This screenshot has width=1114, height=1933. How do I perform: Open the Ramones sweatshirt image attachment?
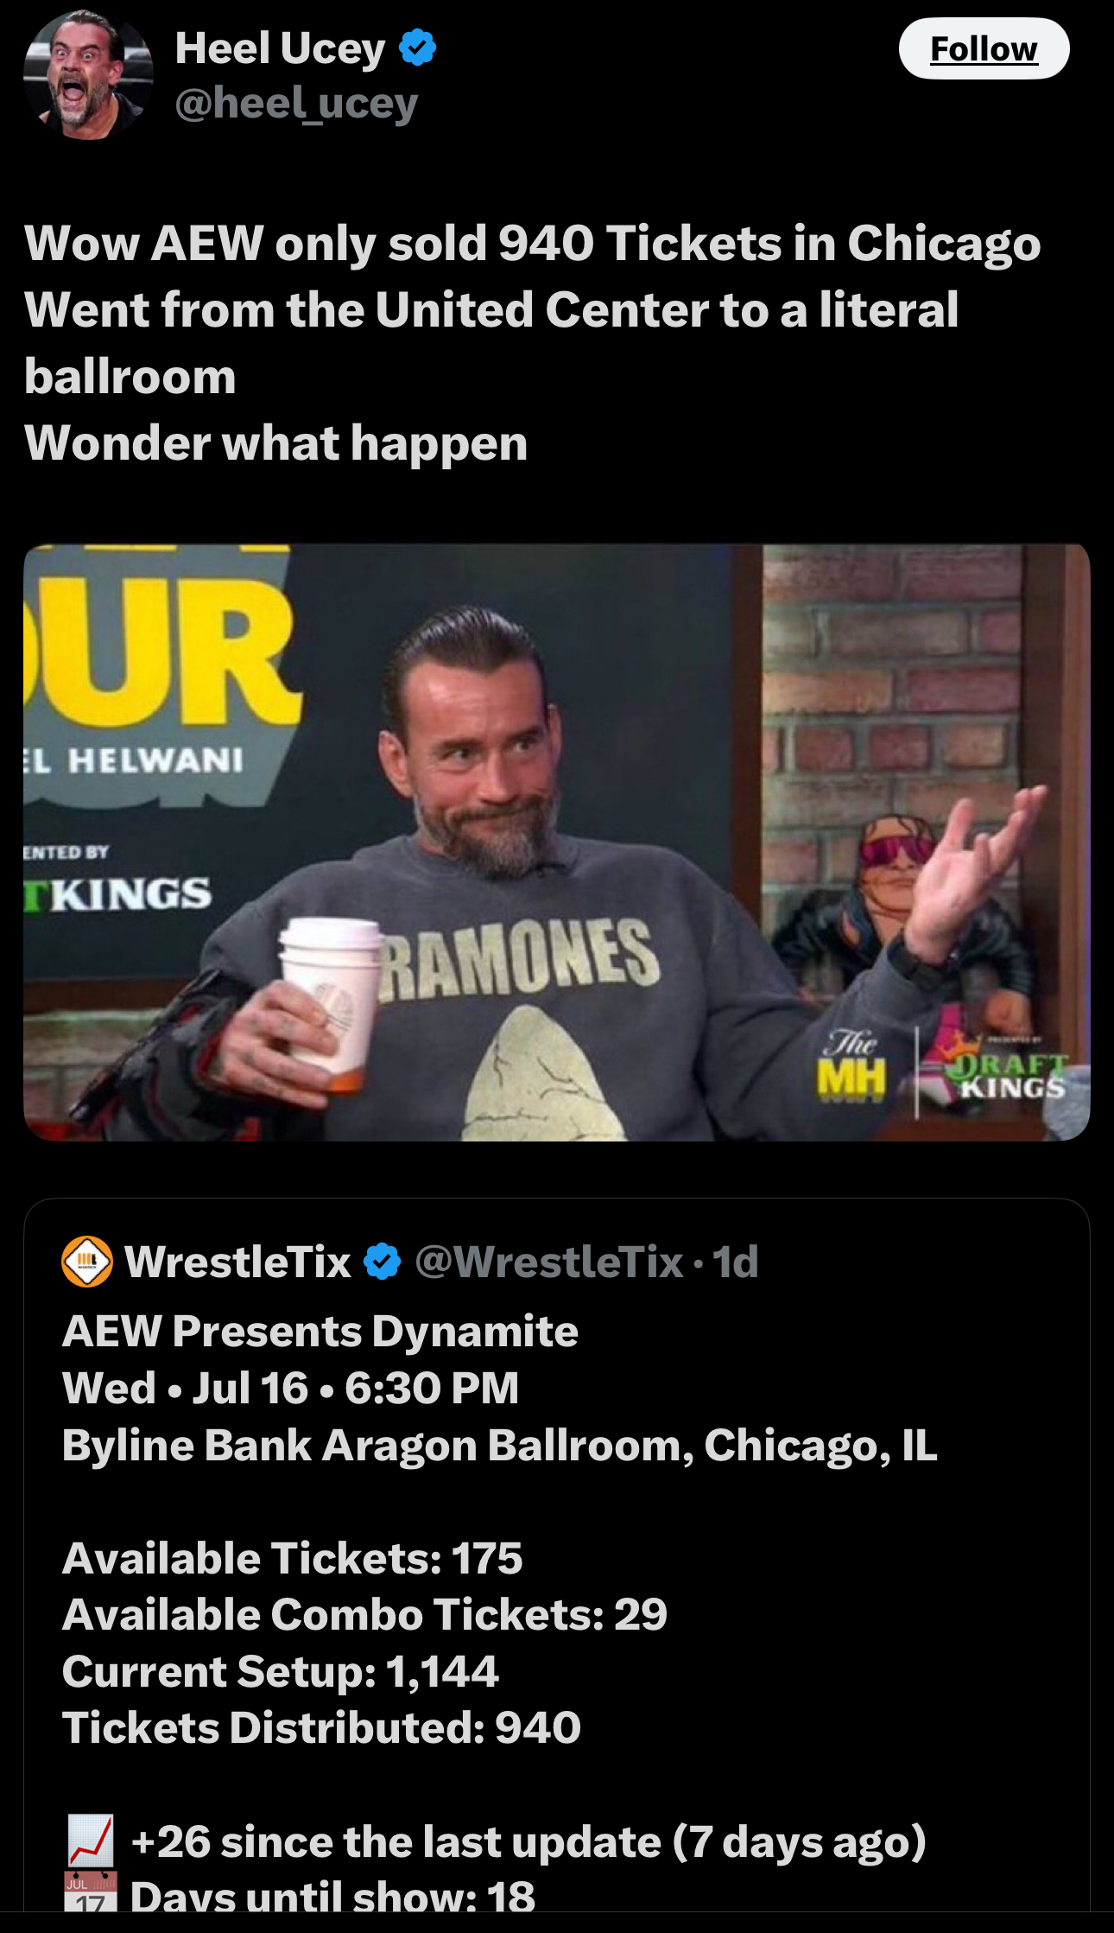point(557,843)
